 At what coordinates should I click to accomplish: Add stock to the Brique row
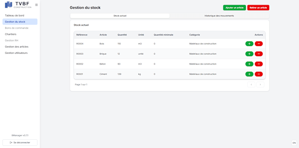pyautogui.click(x=249, y=54)
